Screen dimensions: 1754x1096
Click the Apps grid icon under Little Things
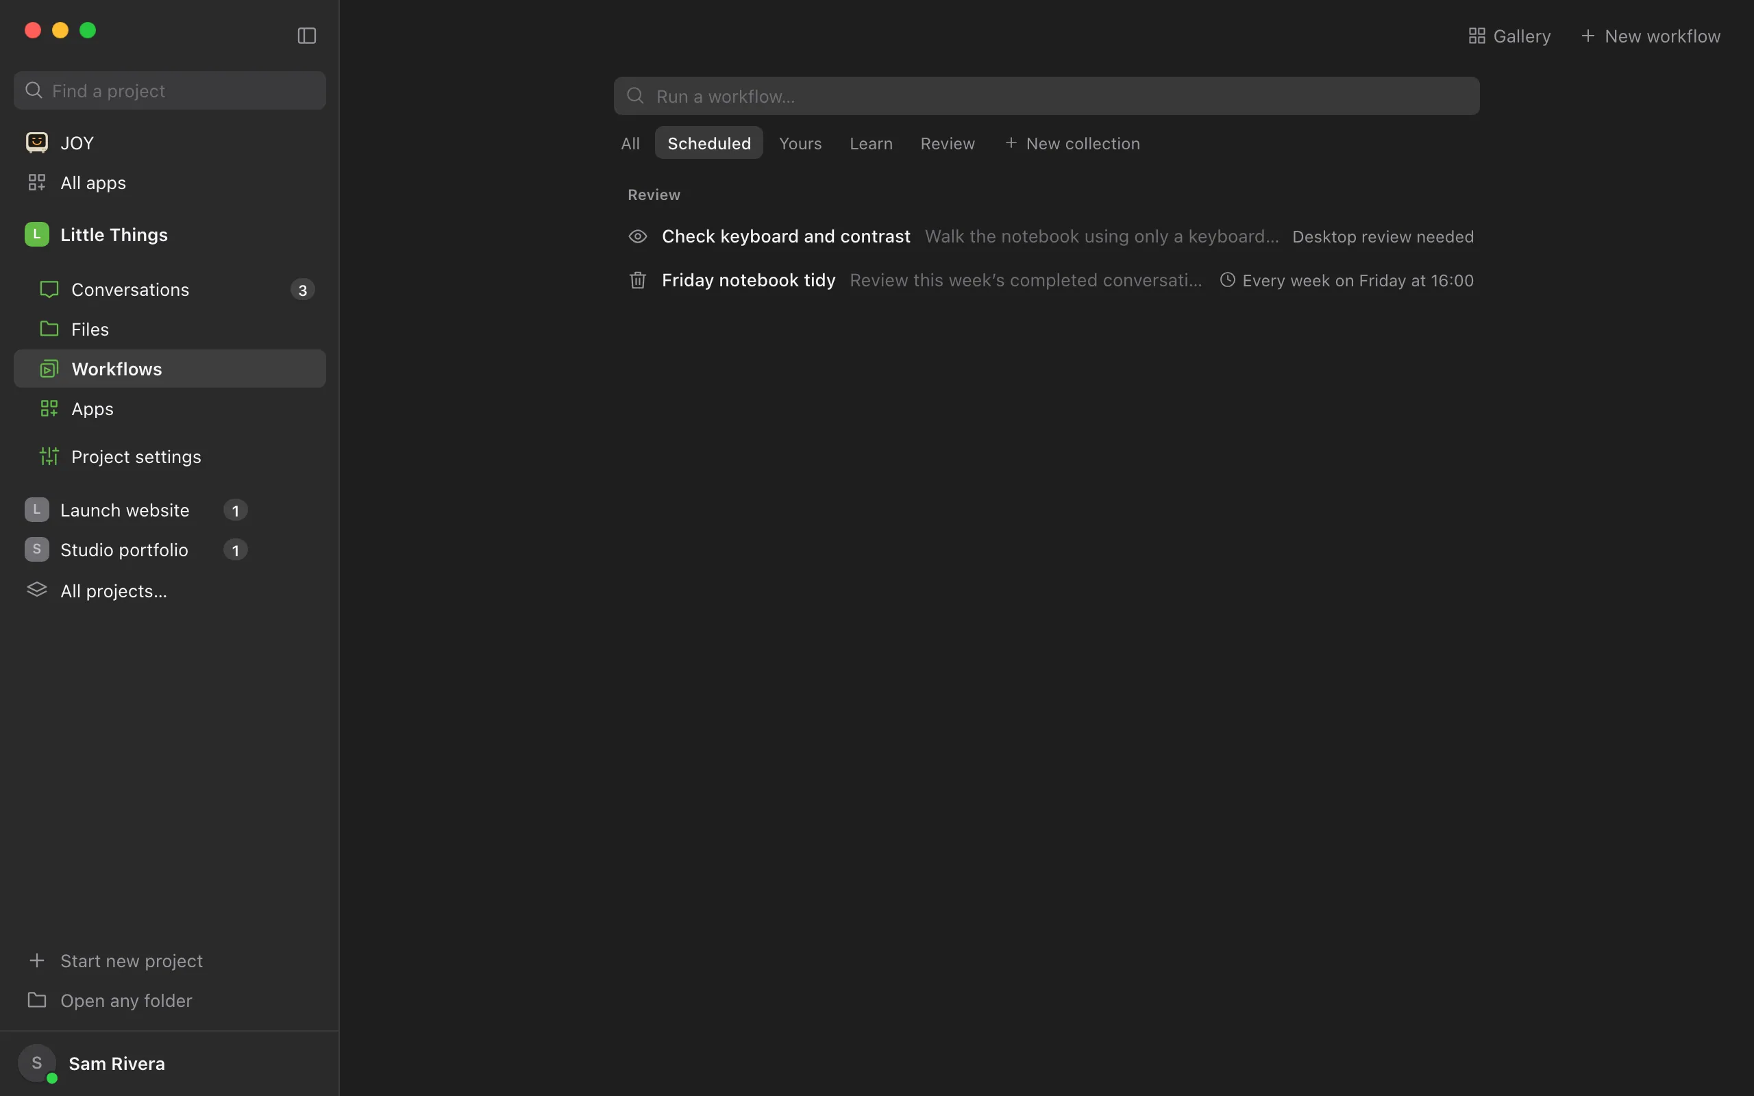click(49, 409)
